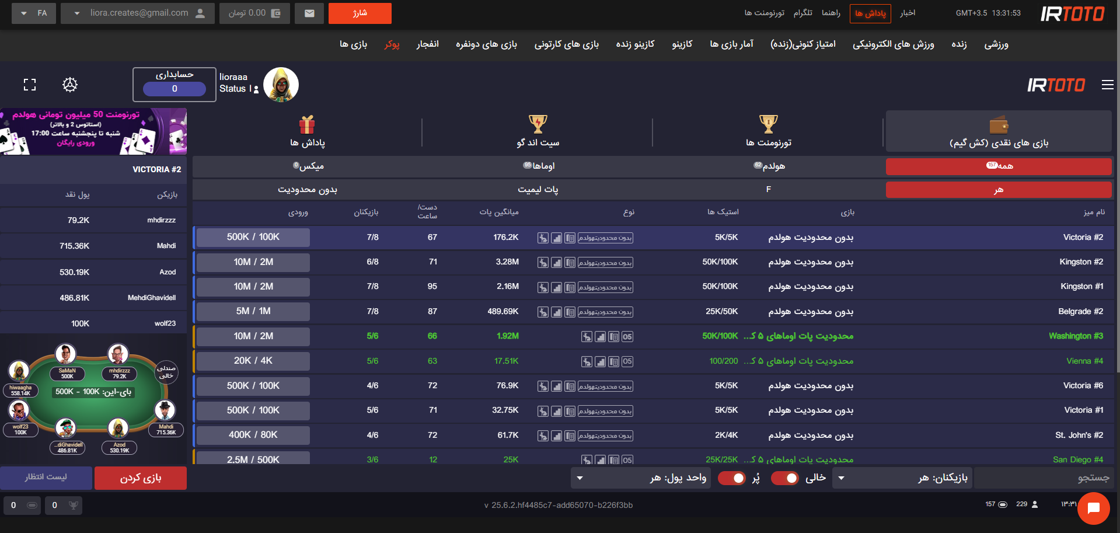Toggle the 'پُر' full tables switch

click(732, 478)
